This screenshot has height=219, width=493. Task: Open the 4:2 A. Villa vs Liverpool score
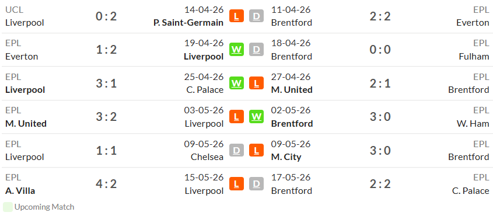point(106,184)
